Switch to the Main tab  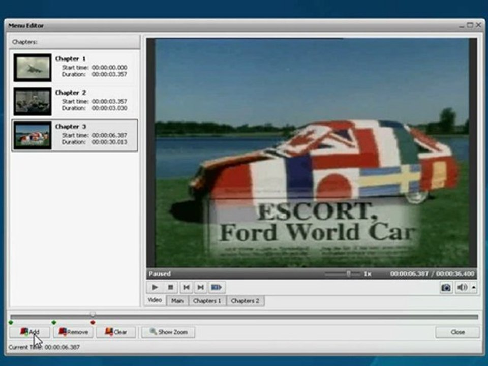tap(177, 301)
